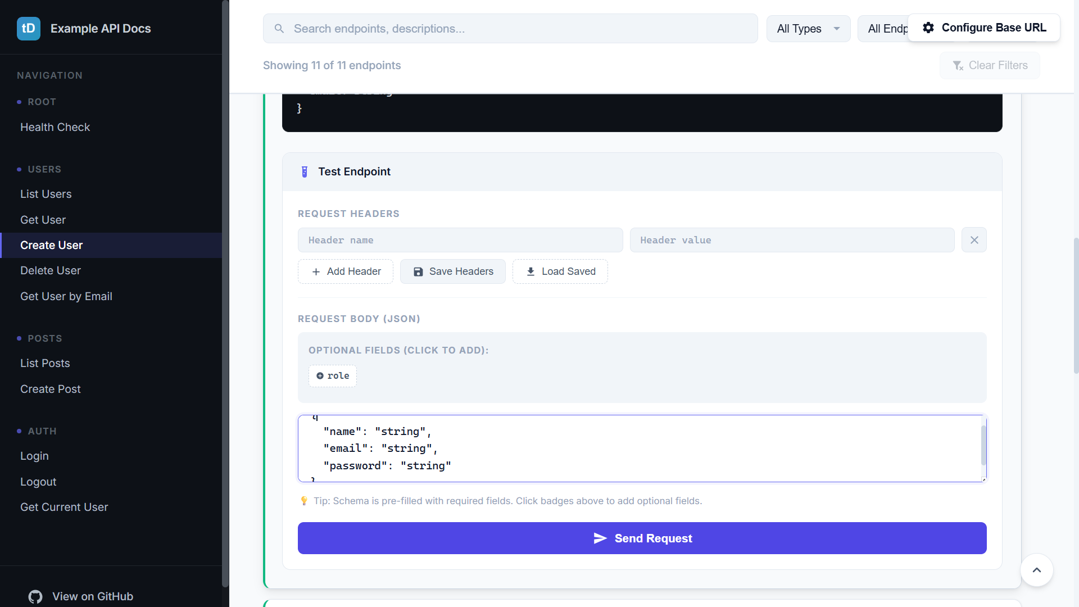Go to List Users endpoint
This screenshot has height=607, width=1079.
point(46,194)
